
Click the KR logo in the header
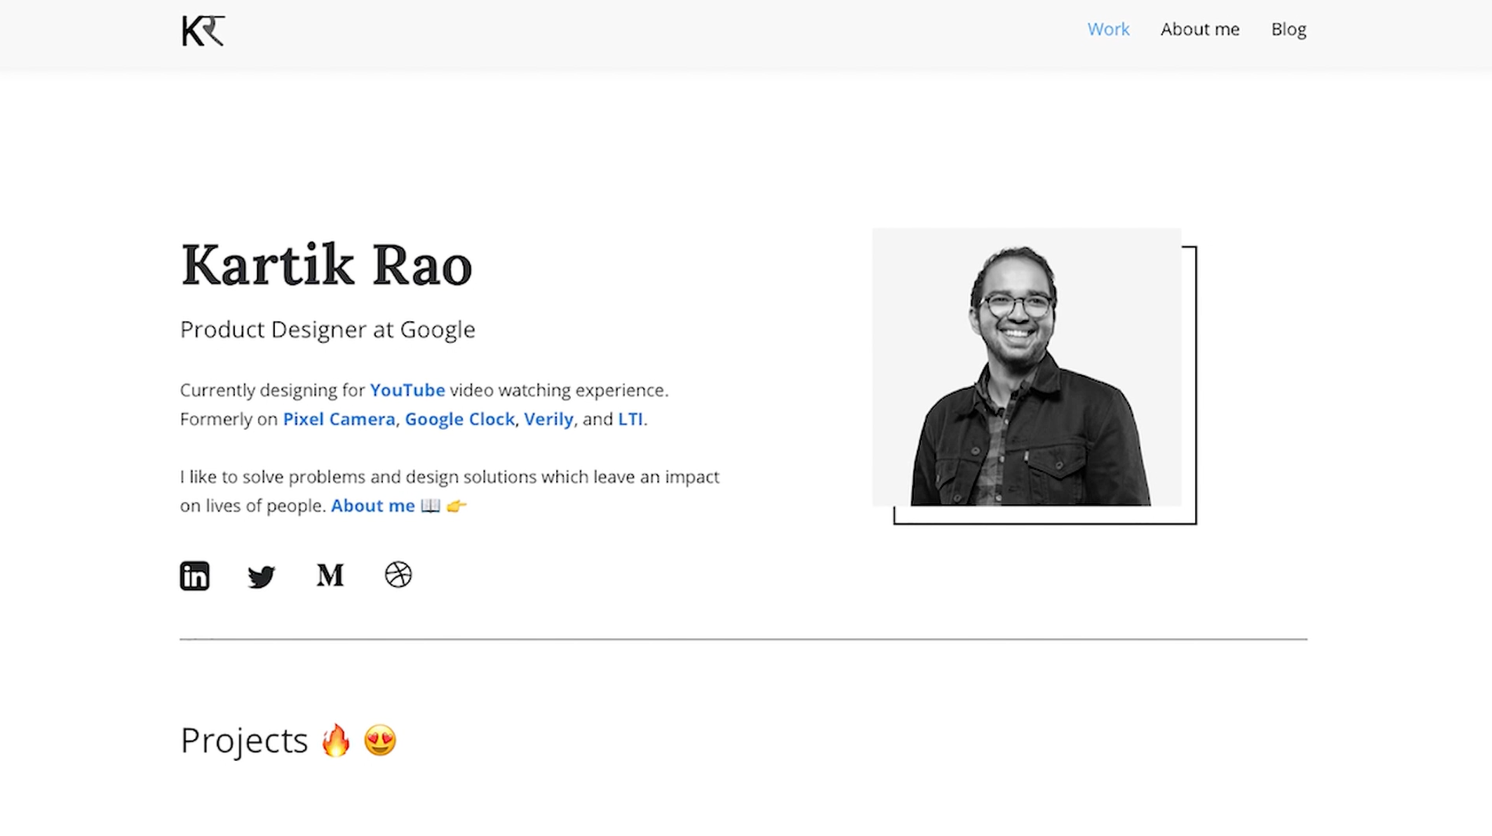[203, 31]
